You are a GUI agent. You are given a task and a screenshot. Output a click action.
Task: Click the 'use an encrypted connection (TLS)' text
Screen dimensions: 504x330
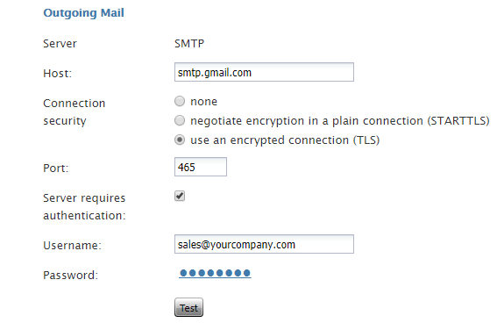pyautogui.click(x=285, y=140)
